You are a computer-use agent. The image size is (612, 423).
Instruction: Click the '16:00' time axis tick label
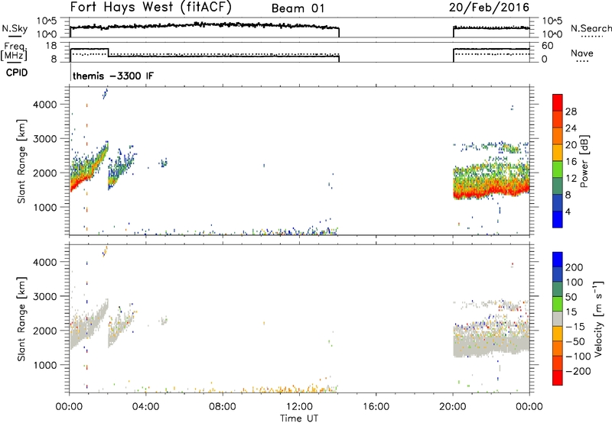[x=376, y=407]
